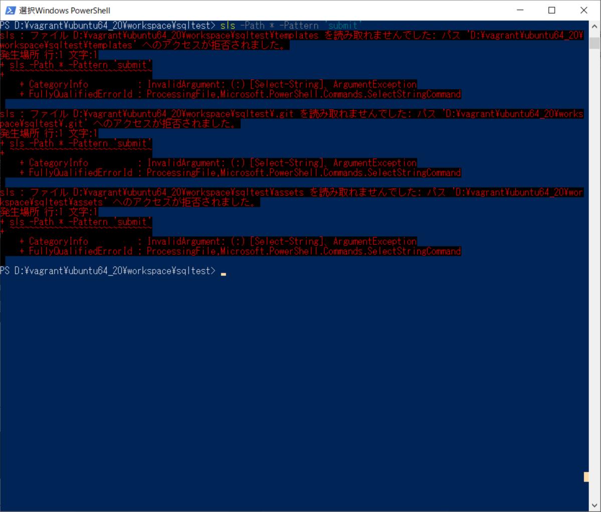This screenshot has width=601, height=512.
Task: Minimize the Windows PowerShell window
Action: 520,11
